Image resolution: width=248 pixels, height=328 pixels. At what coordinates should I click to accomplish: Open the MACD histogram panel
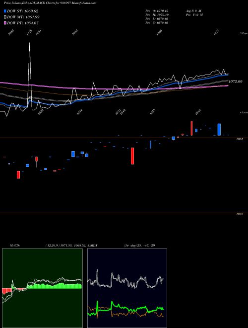pos(42,288)
